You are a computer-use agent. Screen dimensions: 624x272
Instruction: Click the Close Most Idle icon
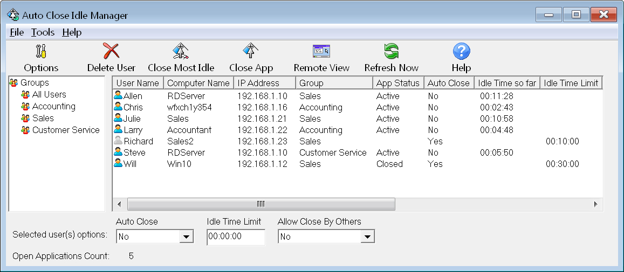coord(181,51)
